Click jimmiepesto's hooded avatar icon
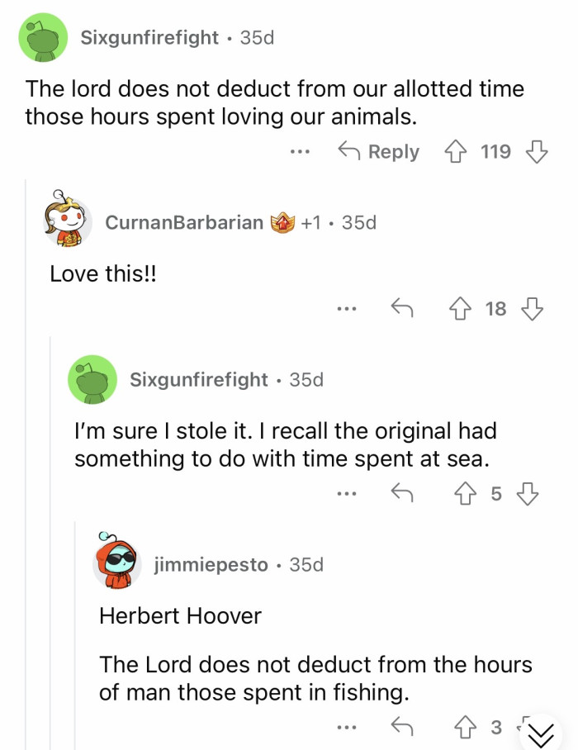Image resolution: width=578 pixels, height=750 pixels. tap(117, 565)
